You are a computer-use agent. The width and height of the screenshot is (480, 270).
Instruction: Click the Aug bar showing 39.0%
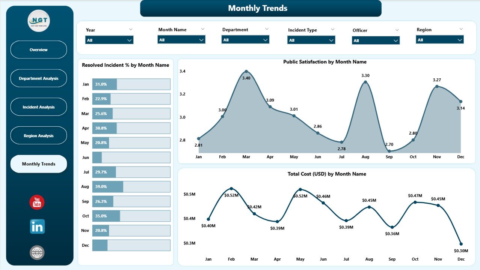point(108,187)
